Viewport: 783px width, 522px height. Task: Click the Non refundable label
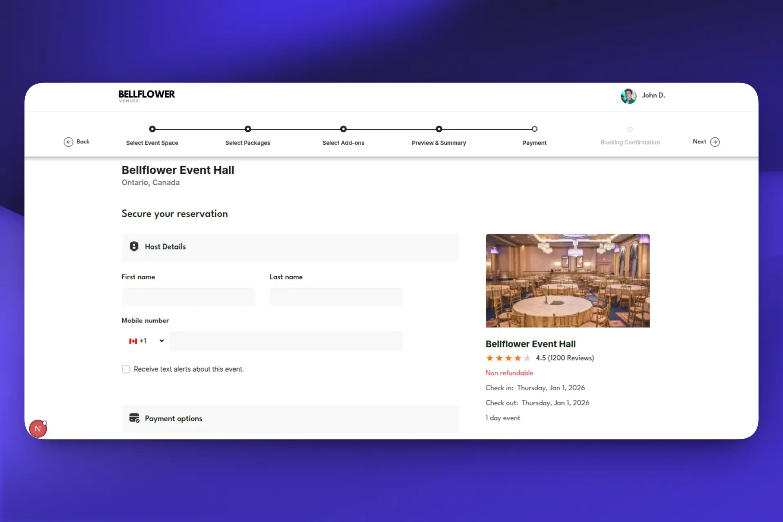[509, 373]
